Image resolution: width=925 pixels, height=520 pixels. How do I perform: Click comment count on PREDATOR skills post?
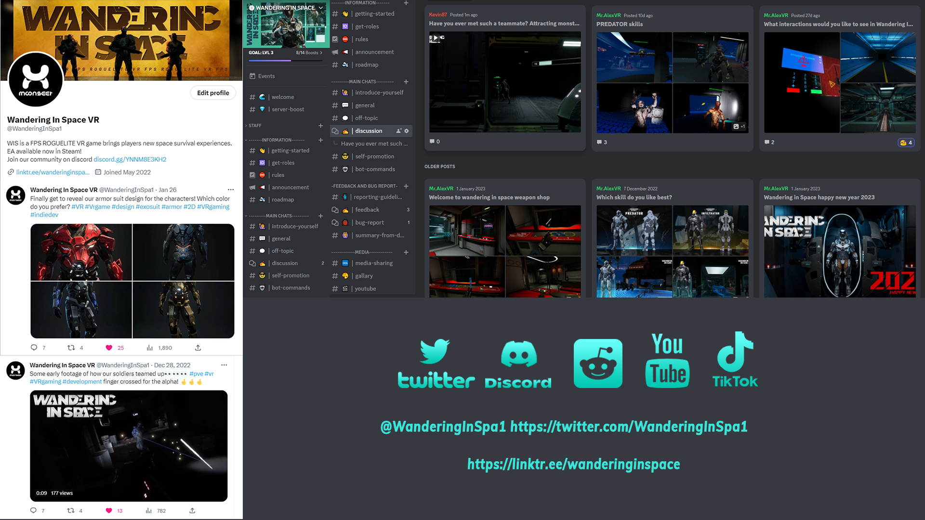602,143
